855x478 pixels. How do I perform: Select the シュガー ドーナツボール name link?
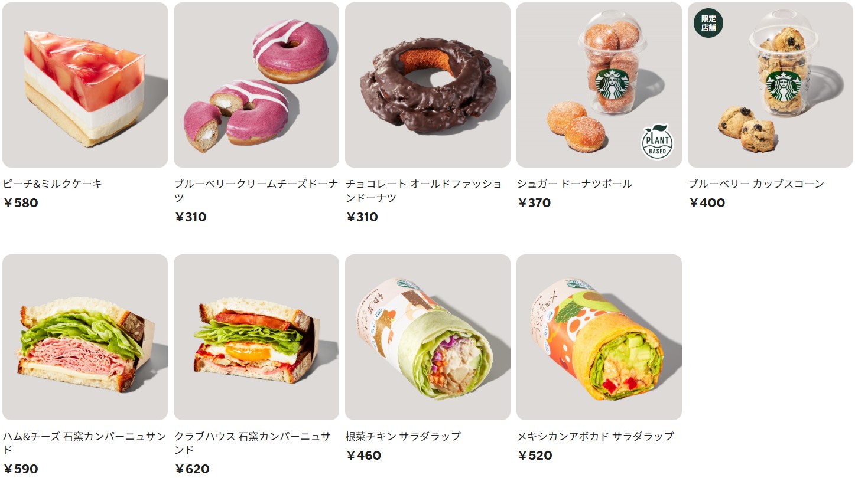575,184
